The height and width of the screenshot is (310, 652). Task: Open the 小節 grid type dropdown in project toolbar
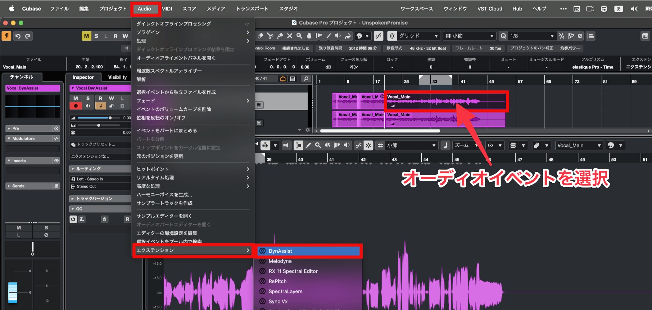(x=469, y=36)
